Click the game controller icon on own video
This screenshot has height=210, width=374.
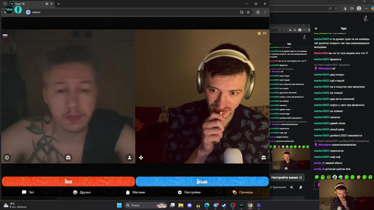click(x=141, y=157)
